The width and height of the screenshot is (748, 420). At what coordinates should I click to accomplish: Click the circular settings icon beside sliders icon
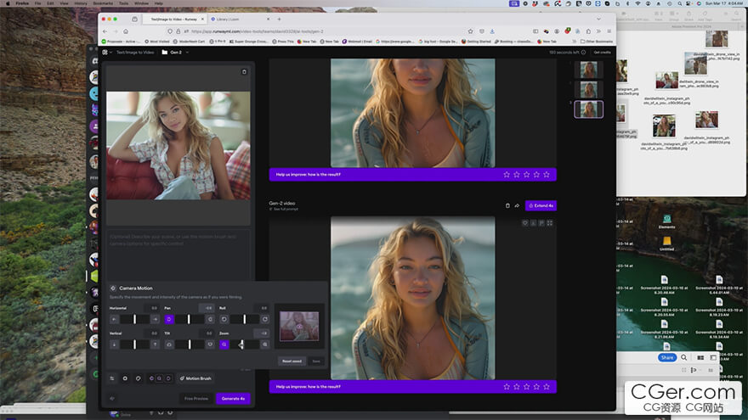point(125,378)
